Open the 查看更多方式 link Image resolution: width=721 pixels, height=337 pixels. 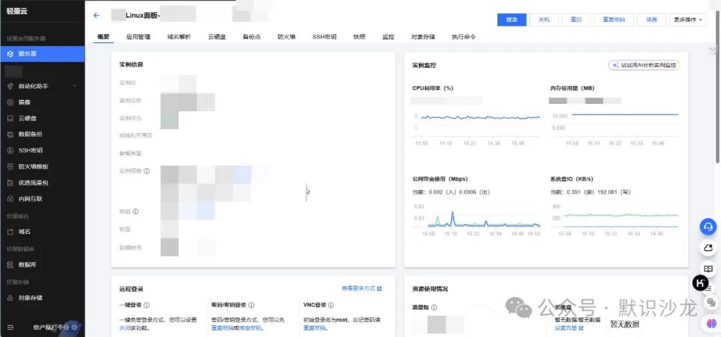click(x=361, y=288)
